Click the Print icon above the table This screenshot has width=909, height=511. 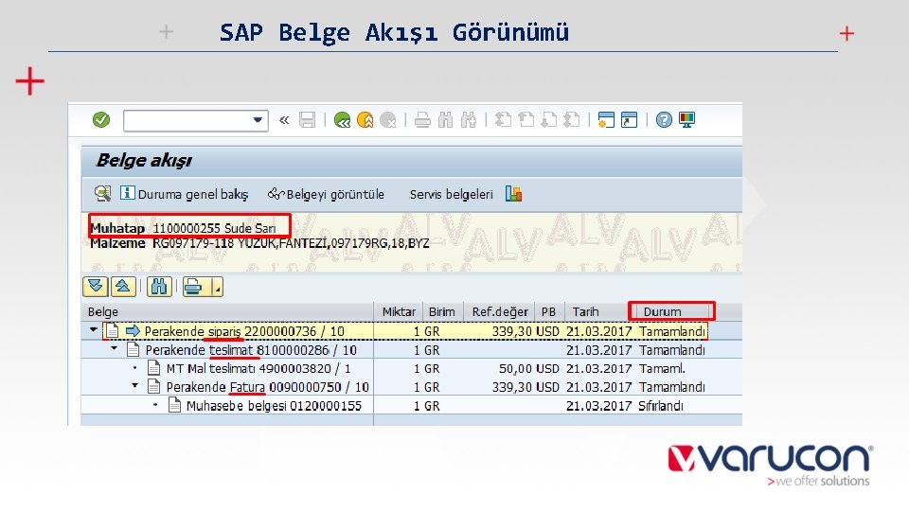[x=193, y=287]
